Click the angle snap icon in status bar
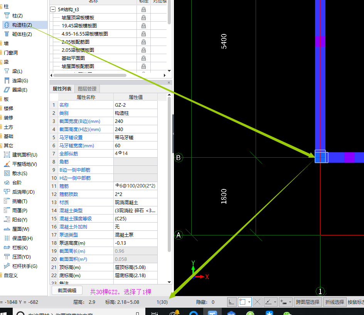This screenshot has height=315, width=364. [268, 302]
